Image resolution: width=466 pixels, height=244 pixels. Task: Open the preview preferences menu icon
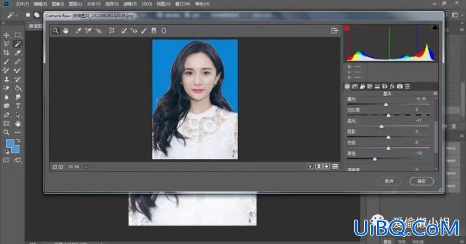coord(335,167)
